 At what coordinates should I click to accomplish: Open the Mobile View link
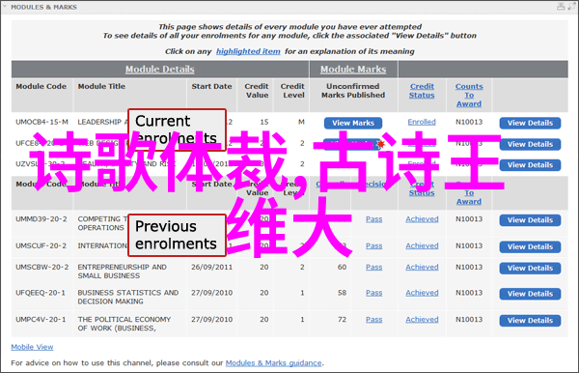coord(32,347)
